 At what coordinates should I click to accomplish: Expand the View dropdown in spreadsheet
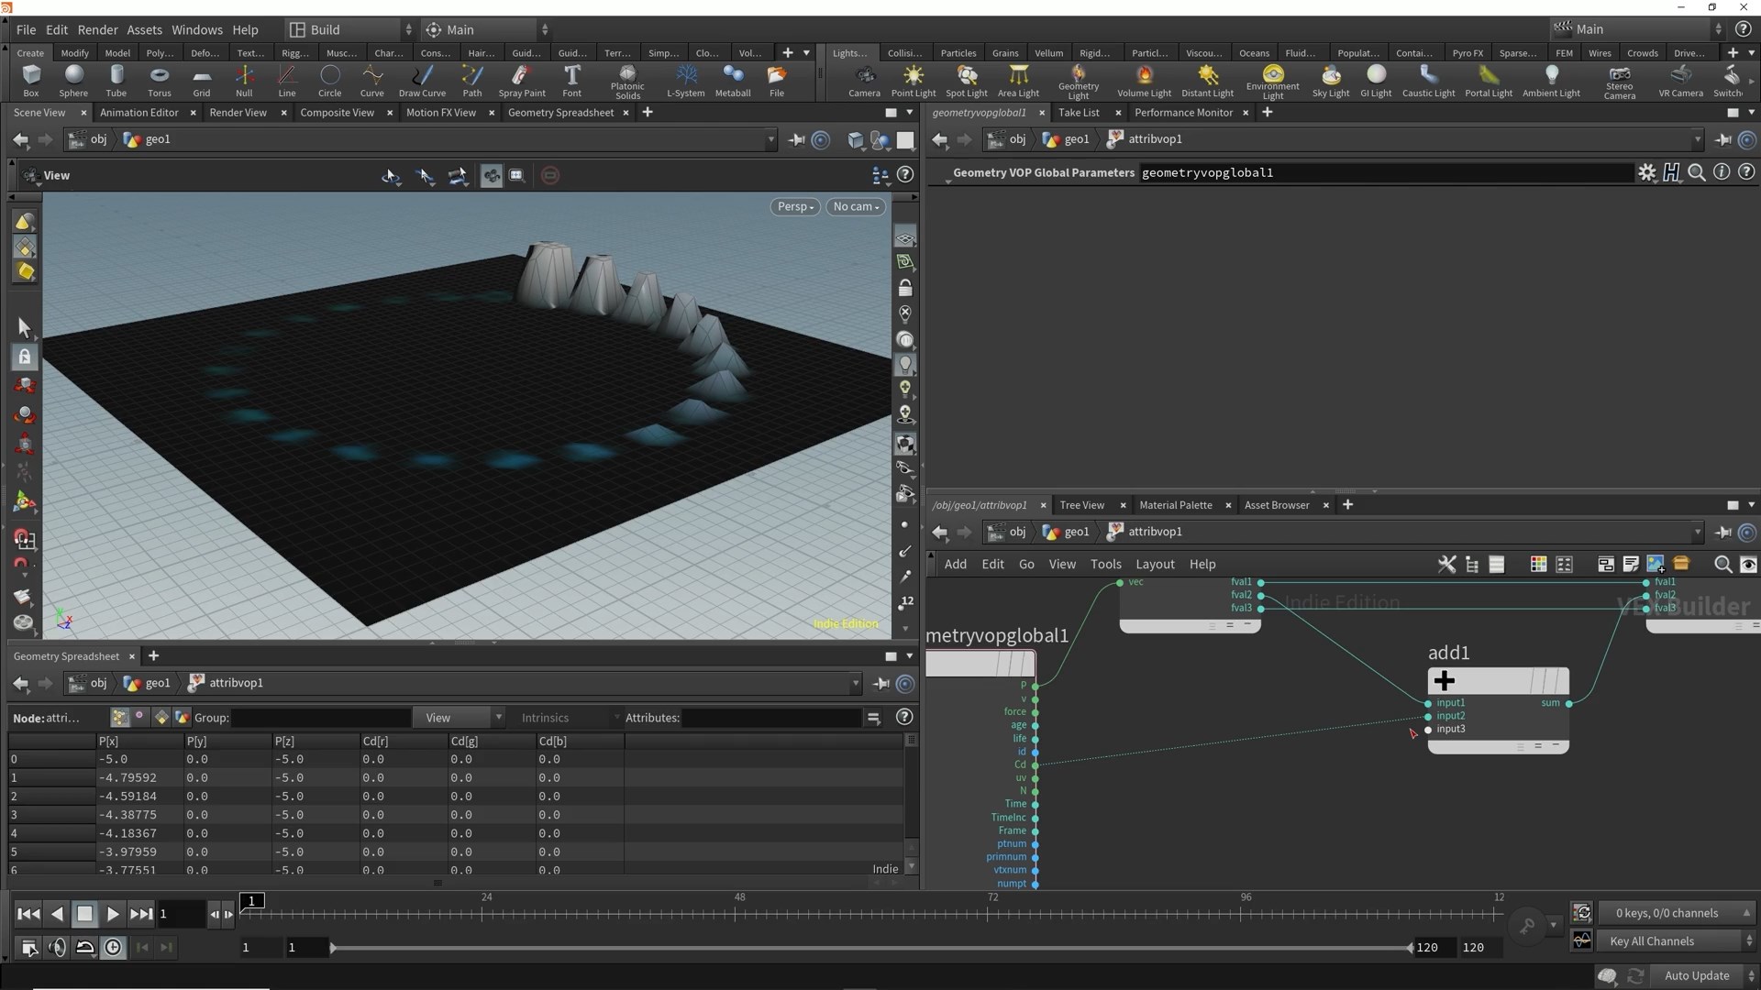[459, 718]
